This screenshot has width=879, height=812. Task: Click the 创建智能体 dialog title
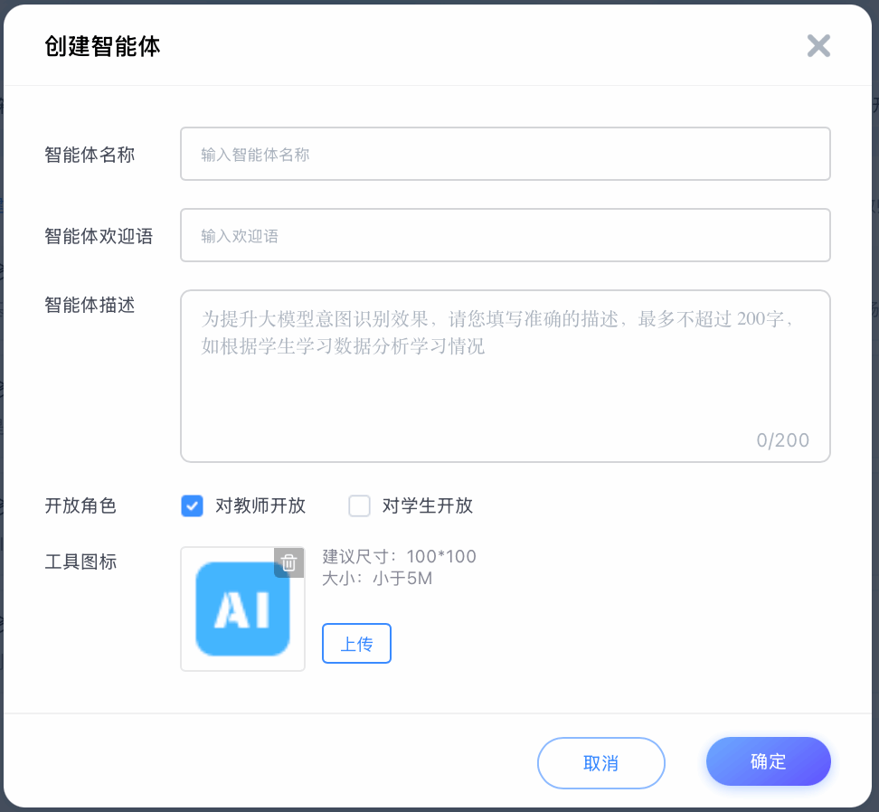point(102,47)
